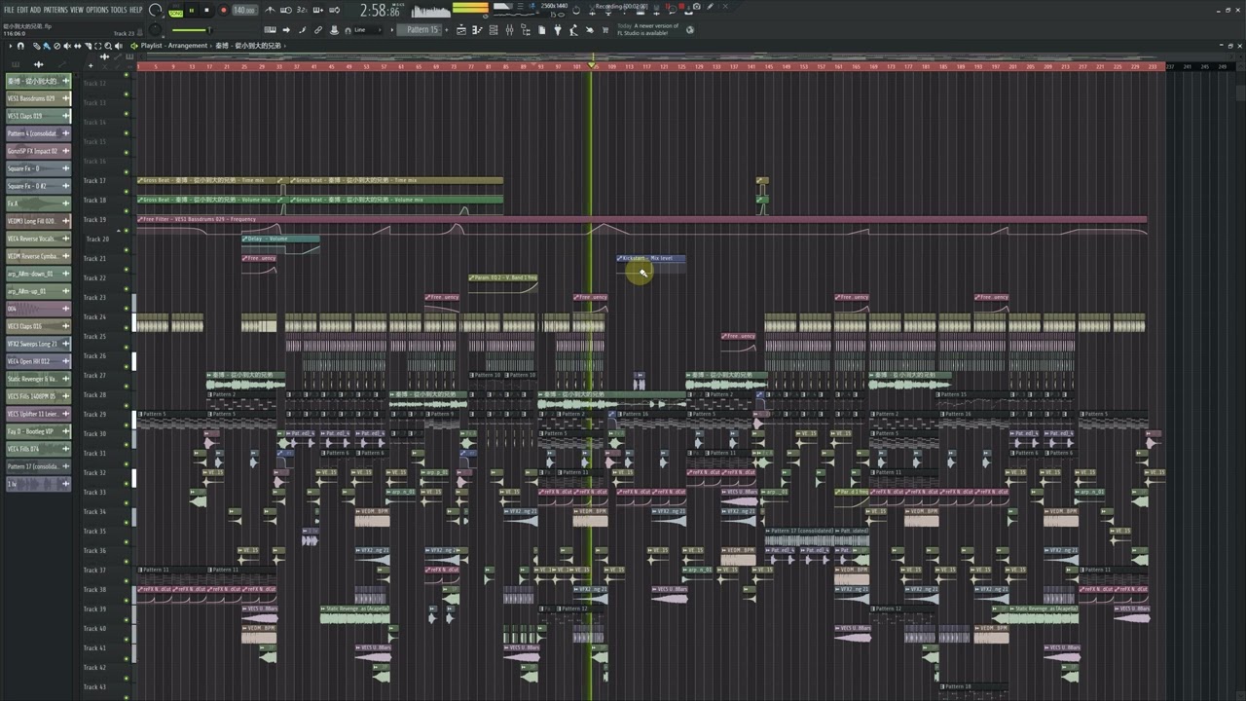The height and width of the screenshot is (701, 1246).
Task: Open the OPTIONS menu
Action: (97, 10)
